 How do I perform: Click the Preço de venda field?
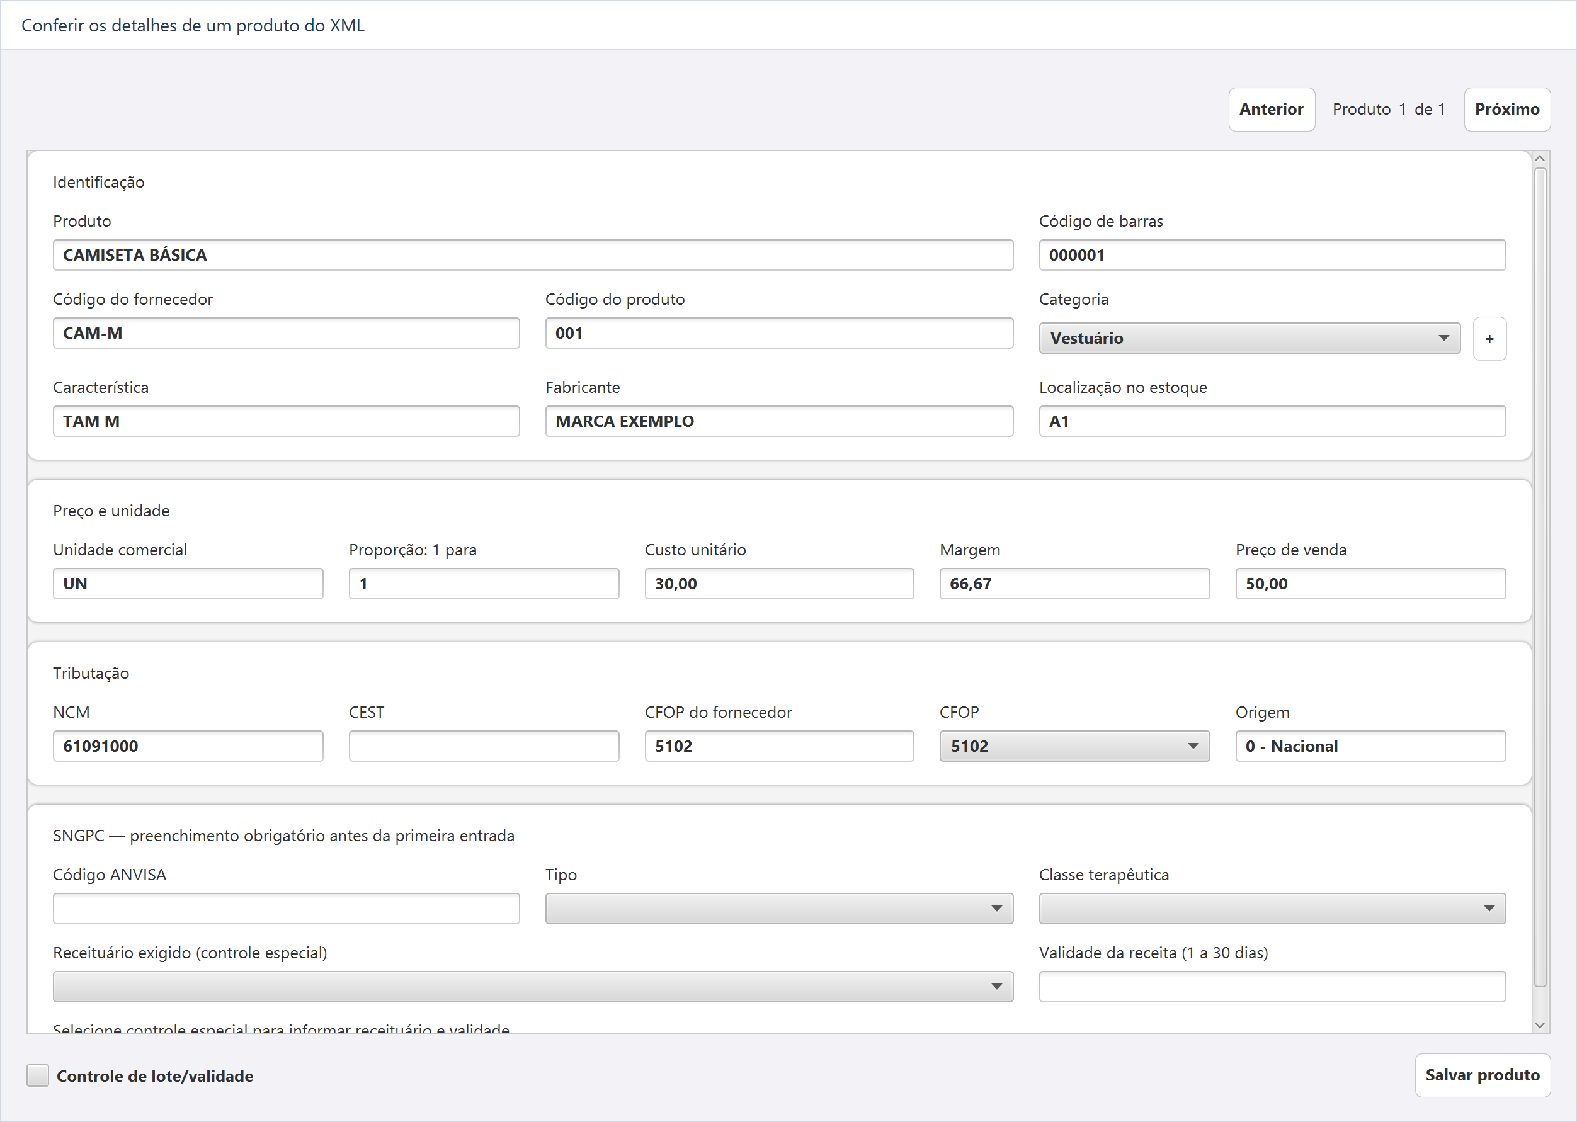[1370, 584]
